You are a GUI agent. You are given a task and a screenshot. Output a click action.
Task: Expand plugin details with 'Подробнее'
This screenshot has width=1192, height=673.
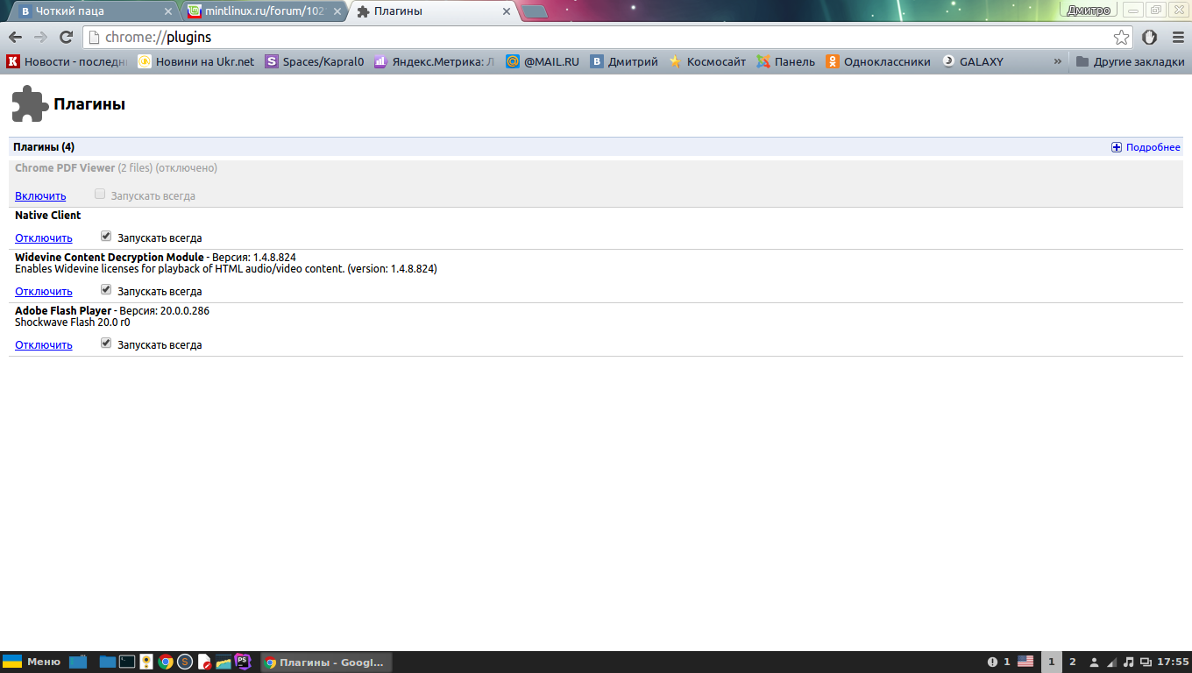click(1146, 147)
